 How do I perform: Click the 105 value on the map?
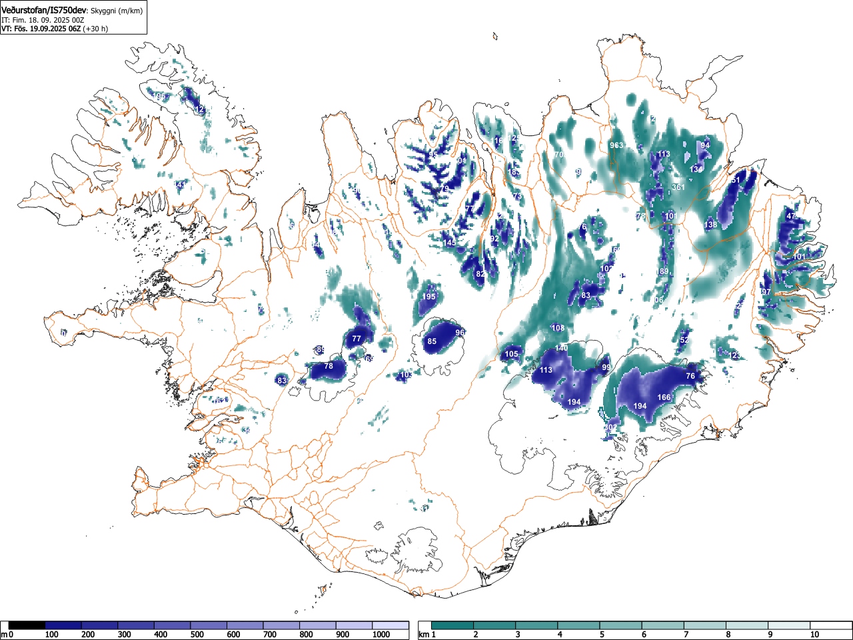(x=512, y=355)
